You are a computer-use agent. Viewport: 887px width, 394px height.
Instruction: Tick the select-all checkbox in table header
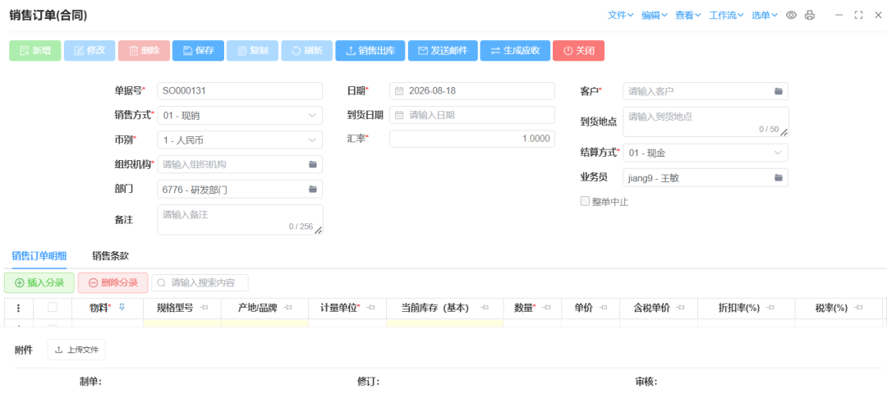[x=53, y=308]
